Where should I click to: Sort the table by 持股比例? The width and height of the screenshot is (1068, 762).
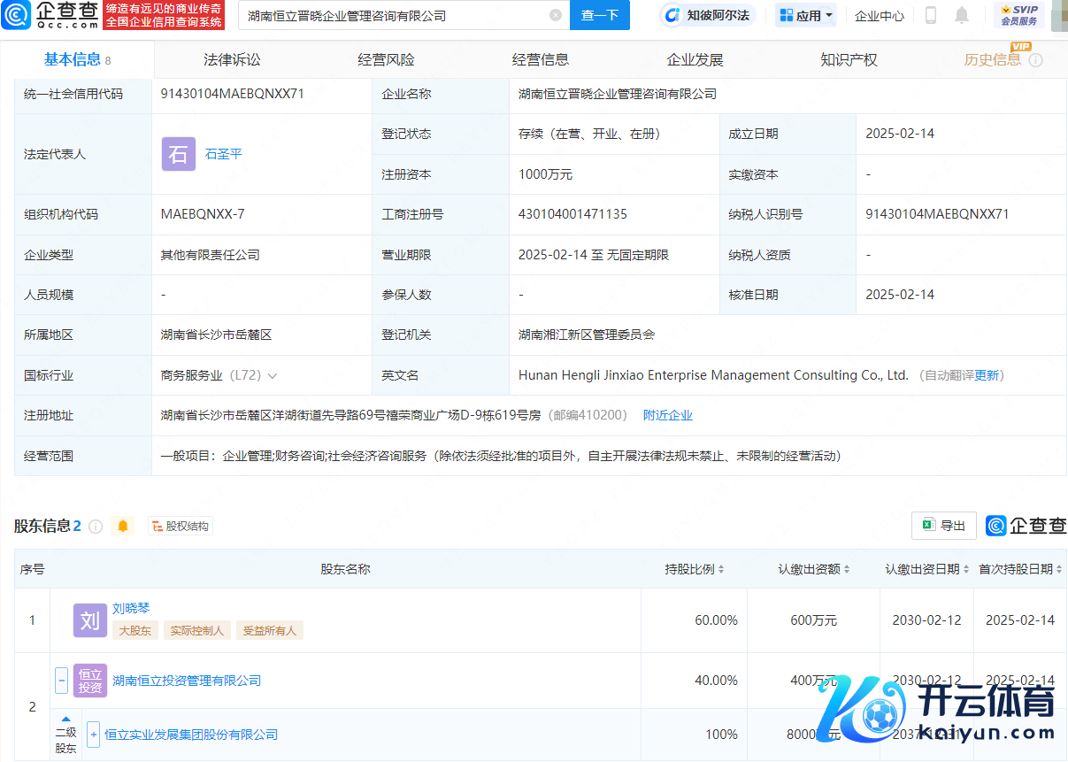click(695, 569)
